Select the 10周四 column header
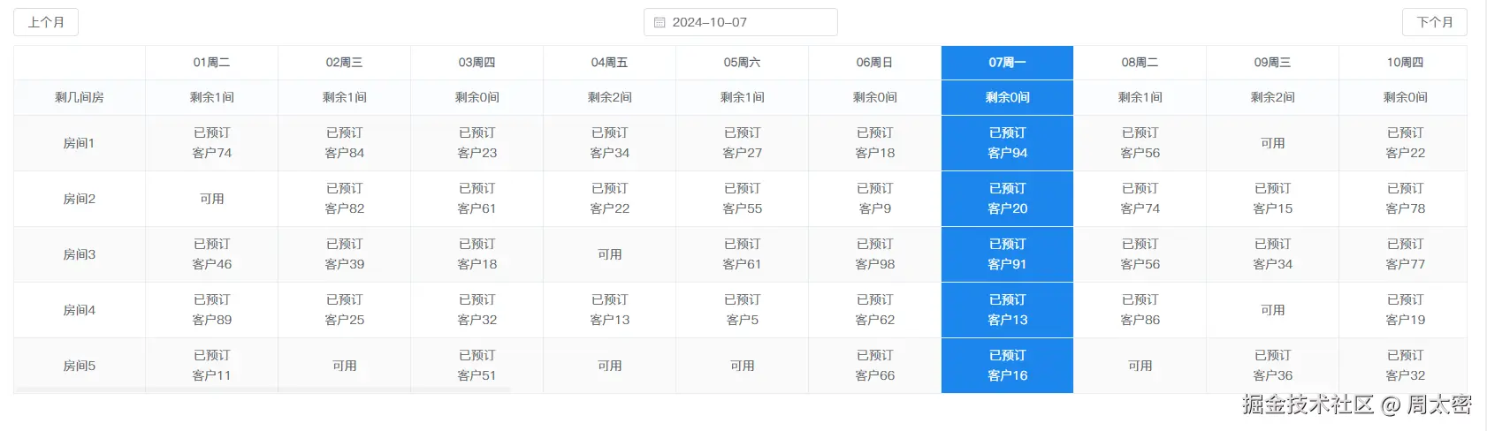Viewport: 1487px width, 431px height. [1404, 63]
